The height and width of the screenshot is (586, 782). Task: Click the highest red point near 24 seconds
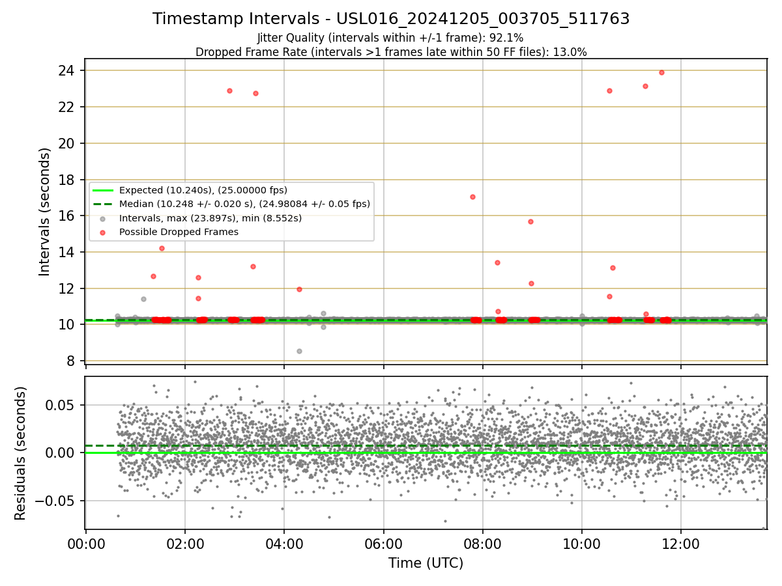click(x=661, y=72)
